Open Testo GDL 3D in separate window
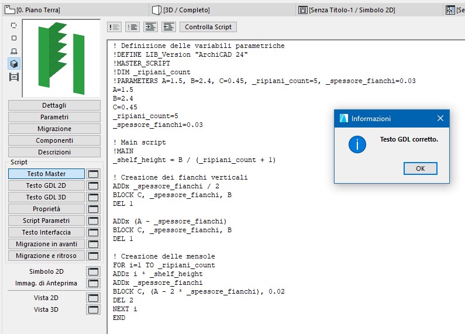 93,197
